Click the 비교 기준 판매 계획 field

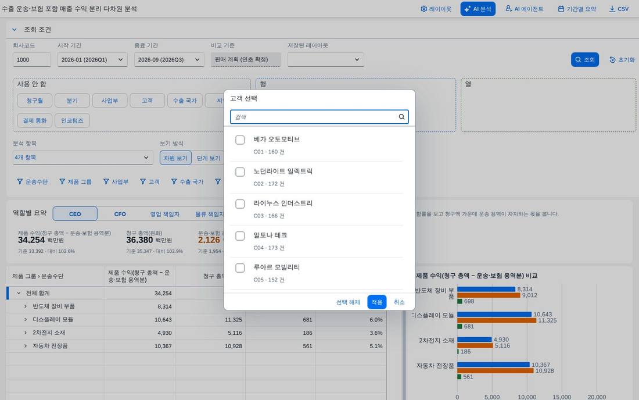[246, 59]
